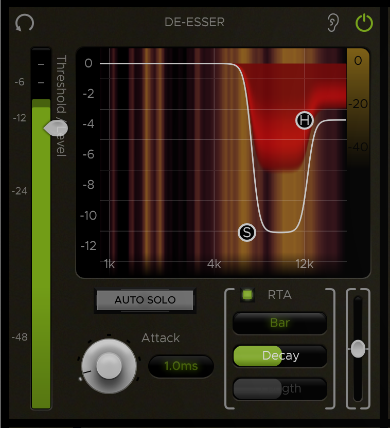Select the S frequency node

[x=247, y=233]
